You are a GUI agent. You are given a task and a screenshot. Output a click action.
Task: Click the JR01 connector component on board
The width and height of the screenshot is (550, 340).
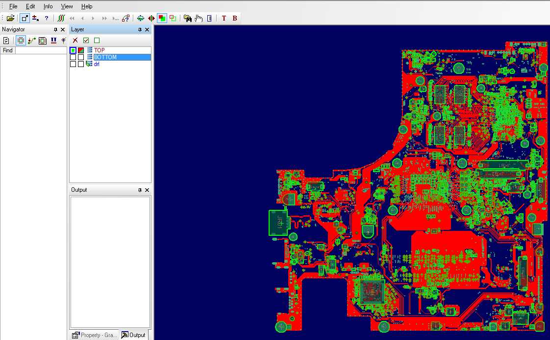278,223
